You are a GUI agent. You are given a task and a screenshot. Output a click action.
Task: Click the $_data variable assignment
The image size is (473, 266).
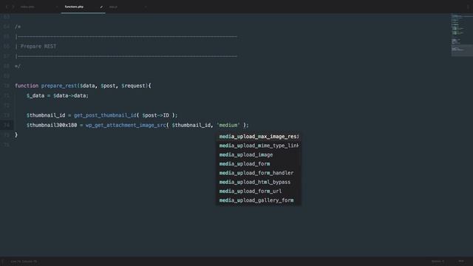click(35, 95)
